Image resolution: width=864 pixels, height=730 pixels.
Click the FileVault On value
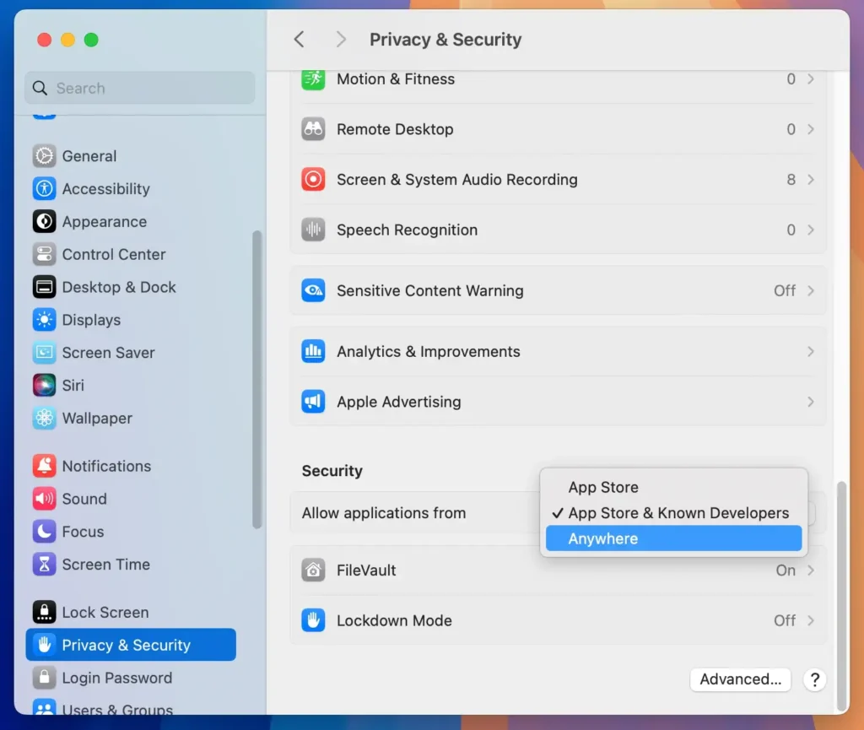click(786, 570)
